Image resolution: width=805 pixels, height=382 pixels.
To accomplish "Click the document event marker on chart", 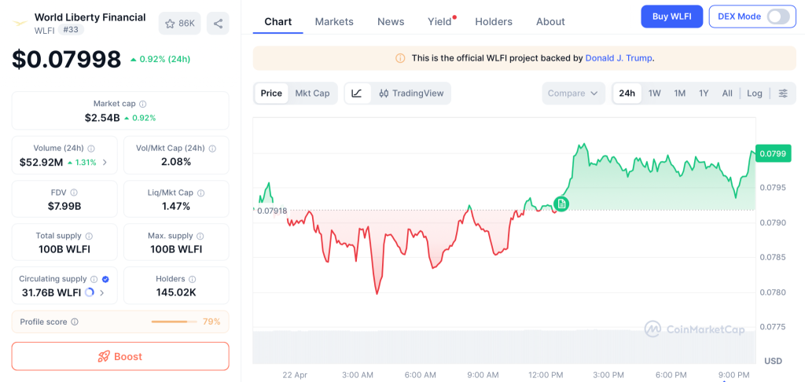I will pos(561,204).
